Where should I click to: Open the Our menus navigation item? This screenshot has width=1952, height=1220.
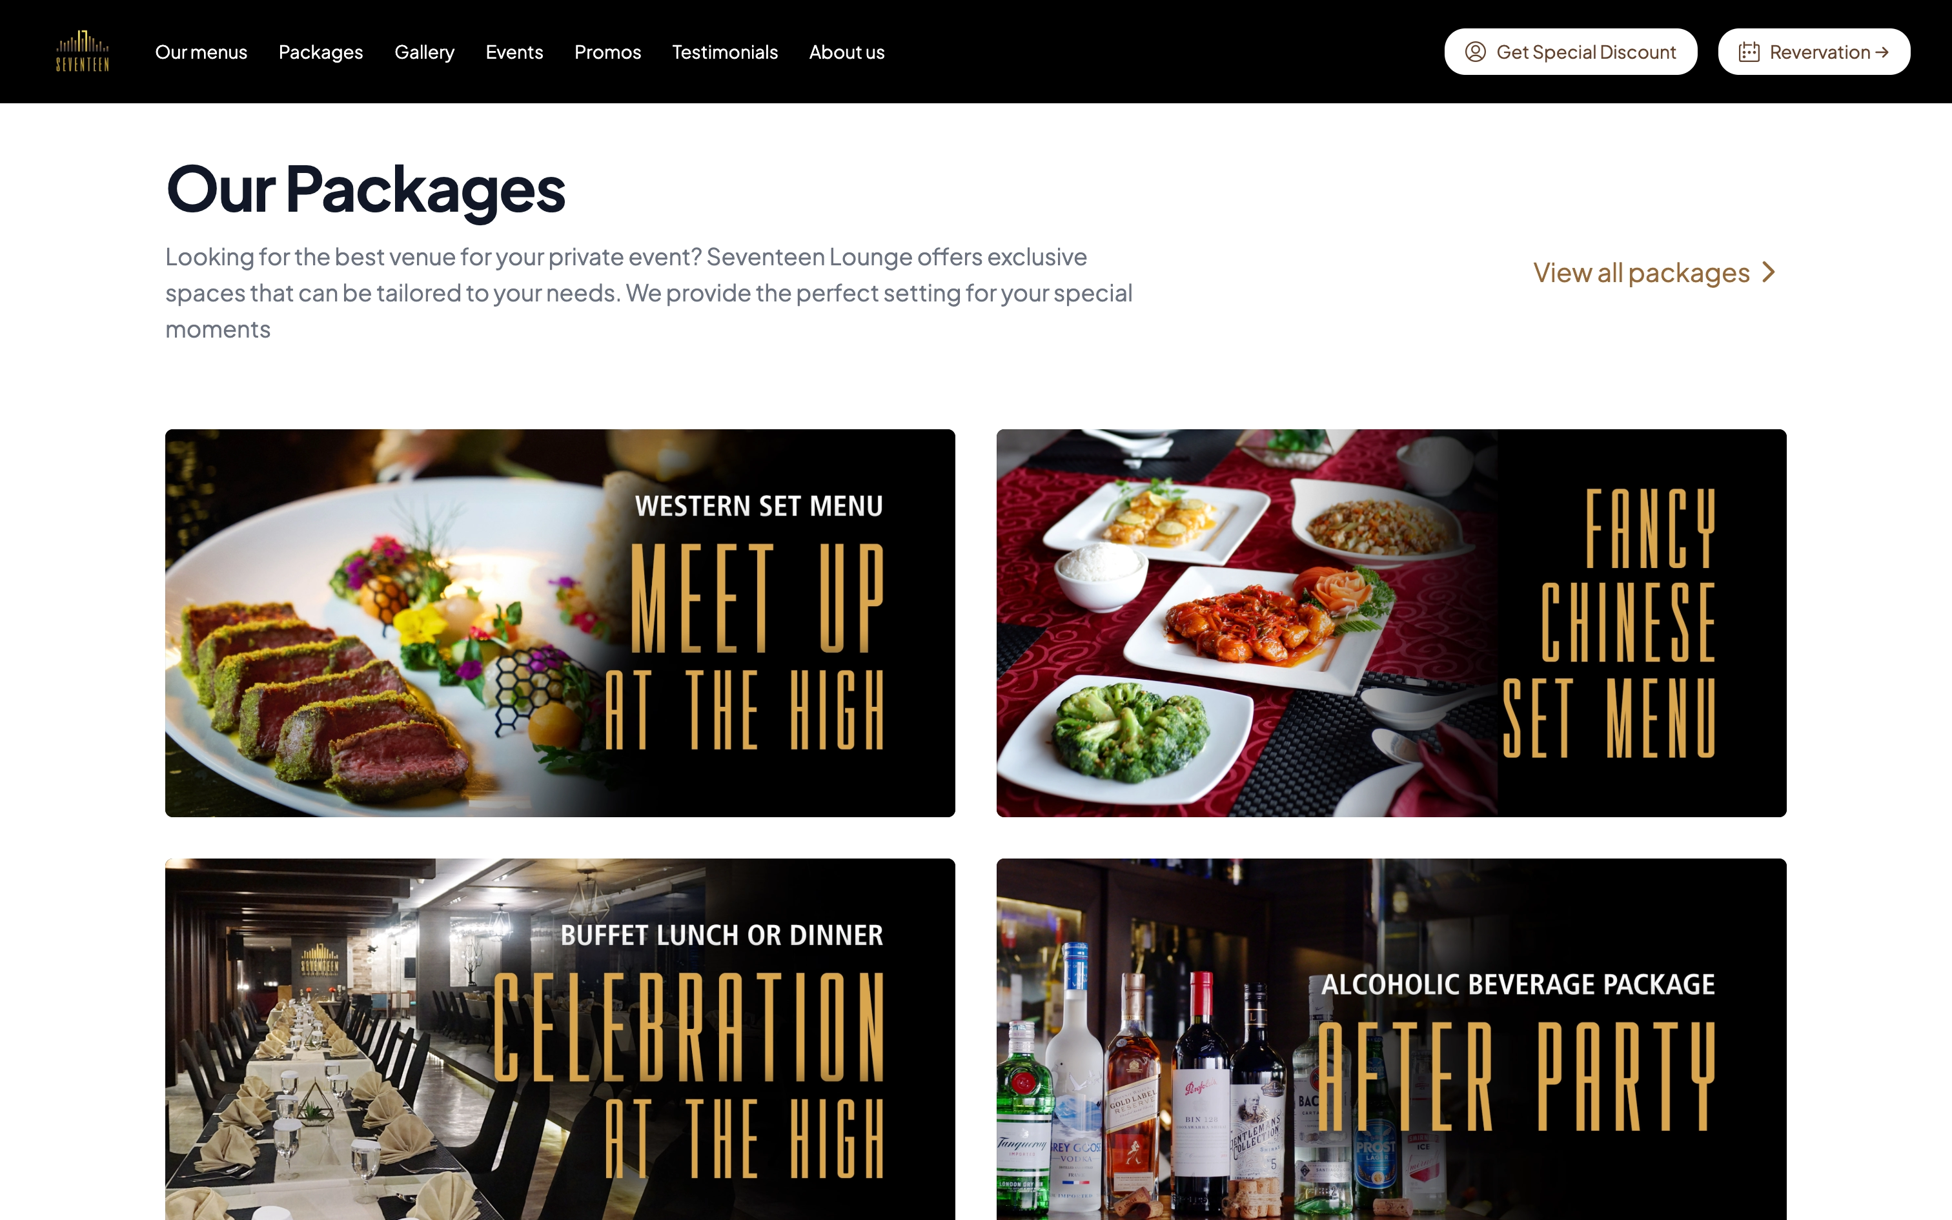201,52
